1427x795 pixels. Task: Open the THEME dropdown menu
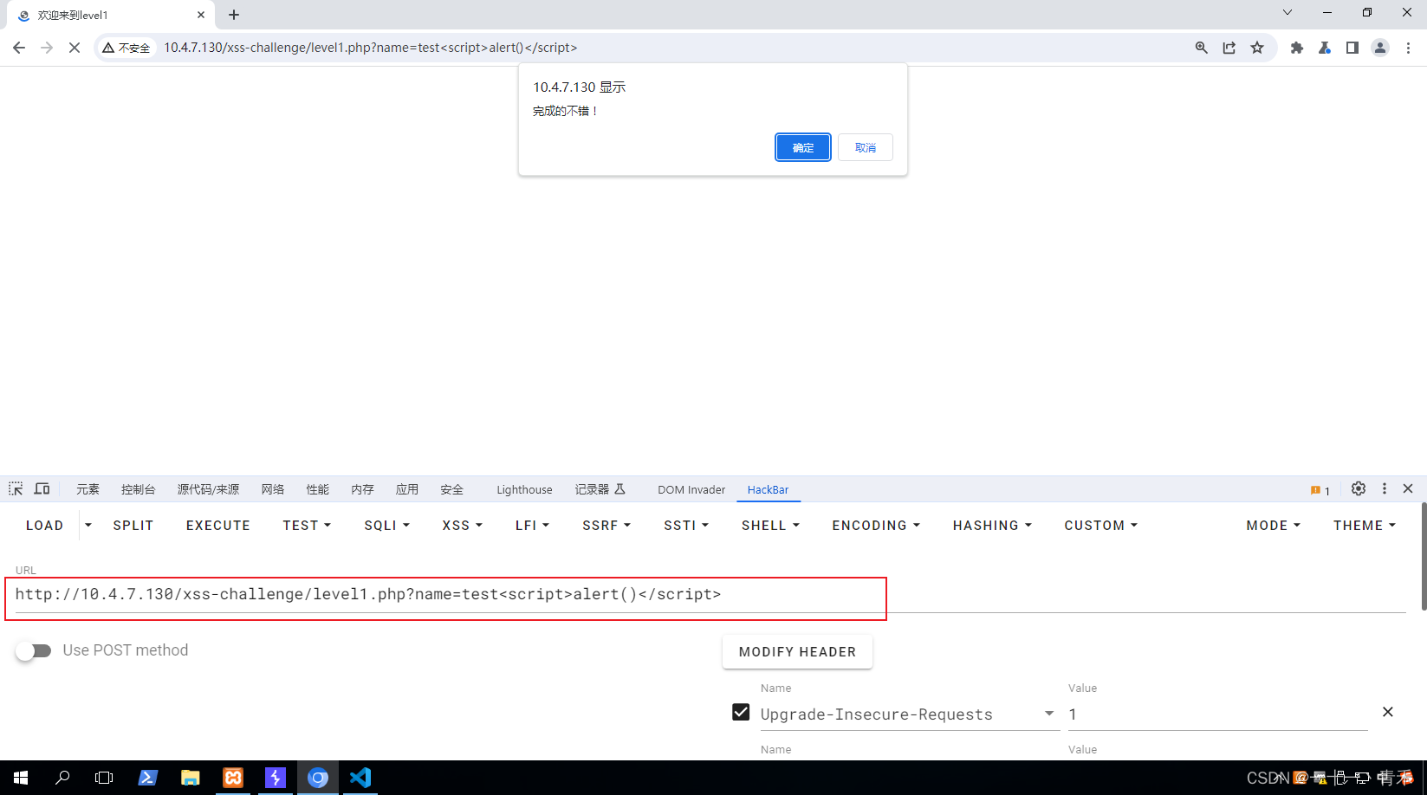pos(1365,526)
